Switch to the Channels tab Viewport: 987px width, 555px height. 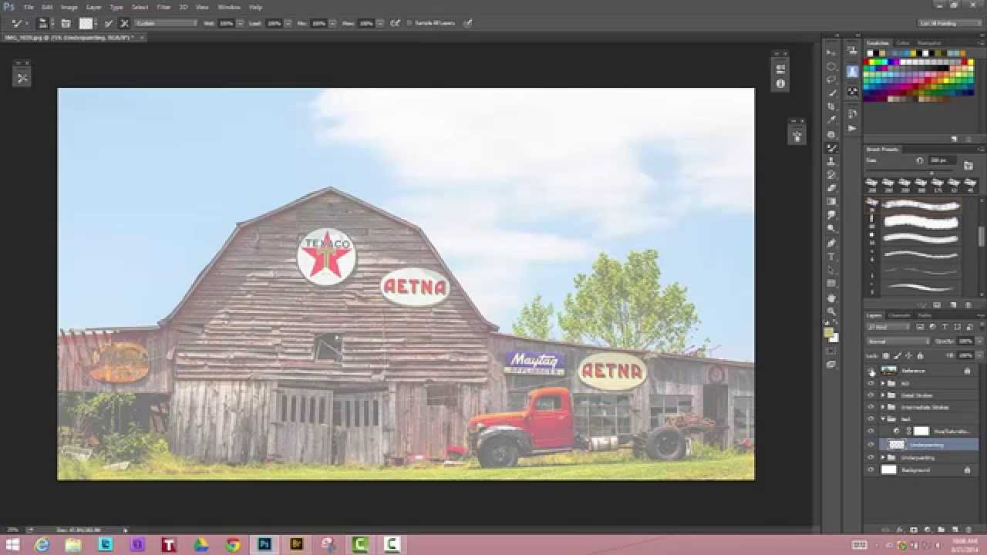pyautogui.click(x=899, y=314)
